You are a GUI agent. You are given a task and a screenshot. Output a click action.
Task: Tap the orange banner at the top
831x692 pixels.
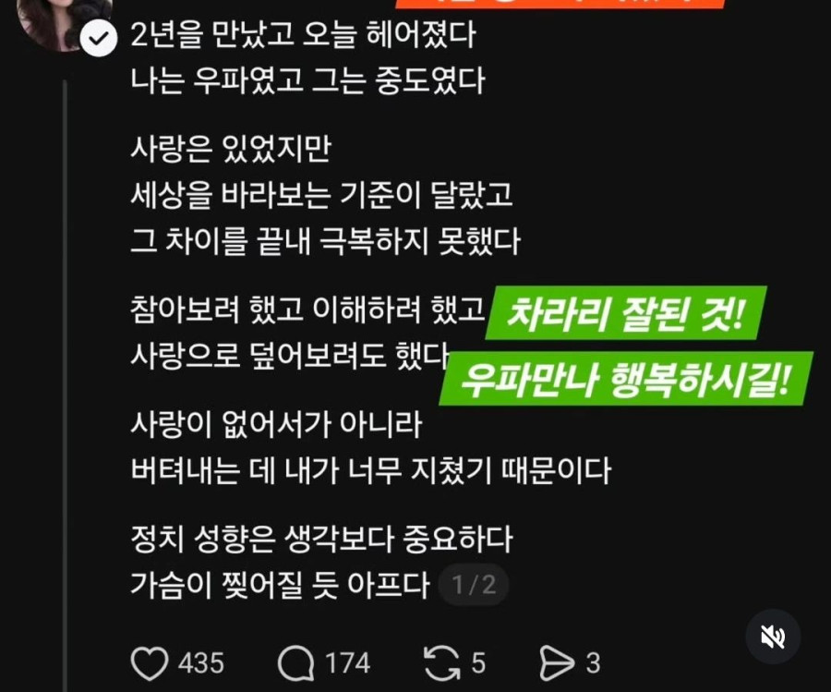[560, 4]
